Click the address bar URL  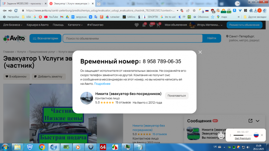[100, 11]
